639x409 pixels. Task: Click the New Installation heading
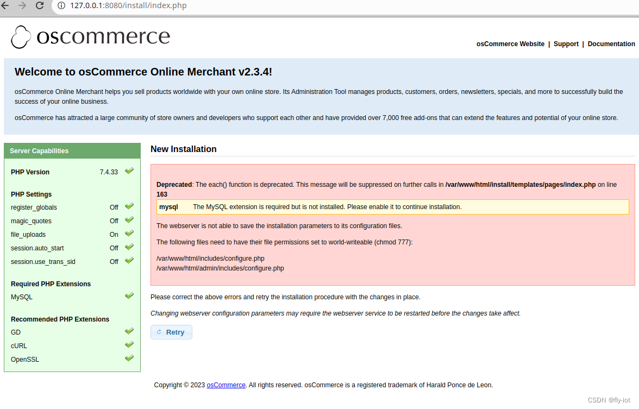[184, 149]
